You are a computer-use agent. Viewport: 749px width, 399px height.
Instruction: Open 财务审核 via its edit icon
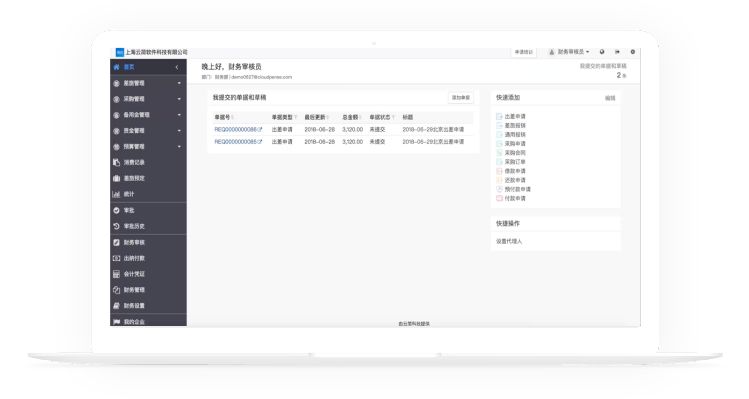[116, 242]
